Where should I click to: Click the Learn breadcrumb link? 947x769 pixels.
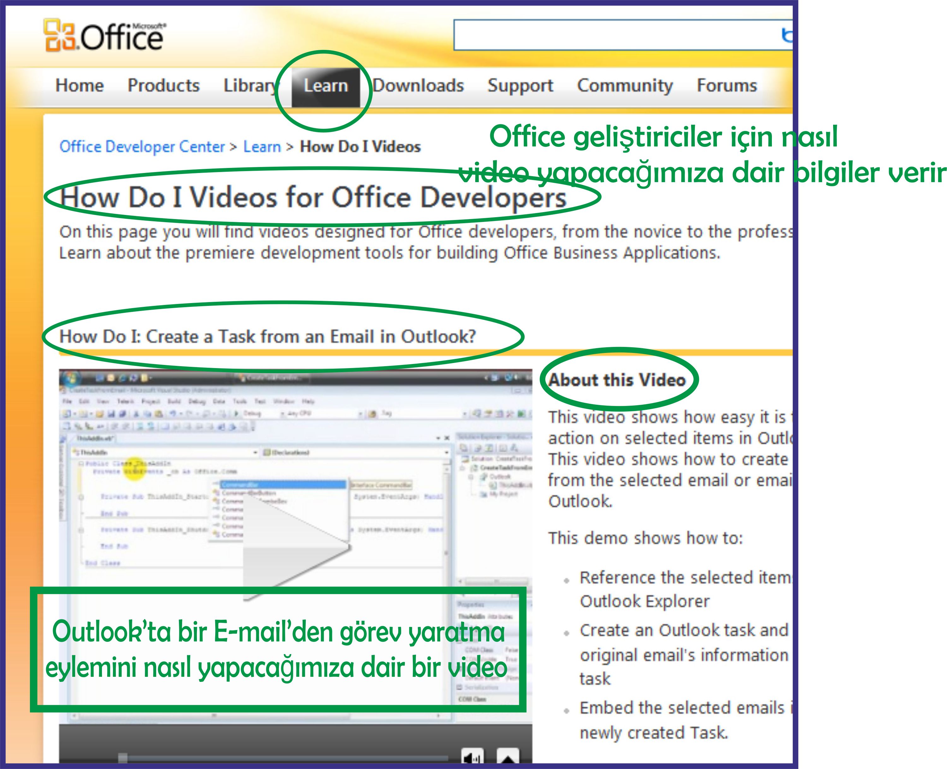[262, 146]
